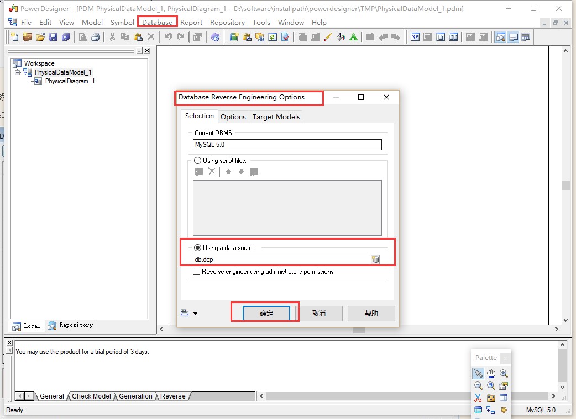Click the help book with question mark icon
The height and width of the screenshot is (419, 576).
[x=215, y=36]
